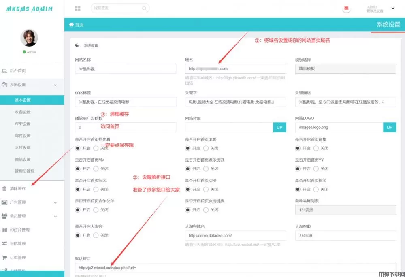Open 支付设置 in sidebar submenu

click(23, 147)
